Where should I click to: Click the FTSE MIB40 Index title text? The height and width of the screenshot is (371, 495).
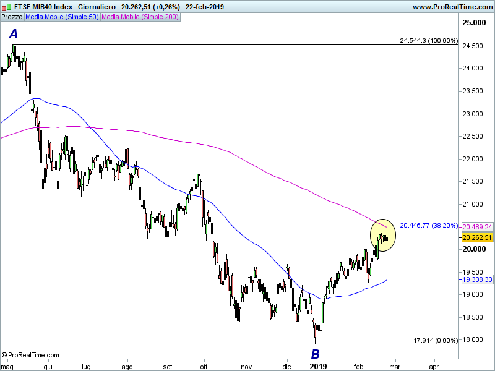click(43, 7)
